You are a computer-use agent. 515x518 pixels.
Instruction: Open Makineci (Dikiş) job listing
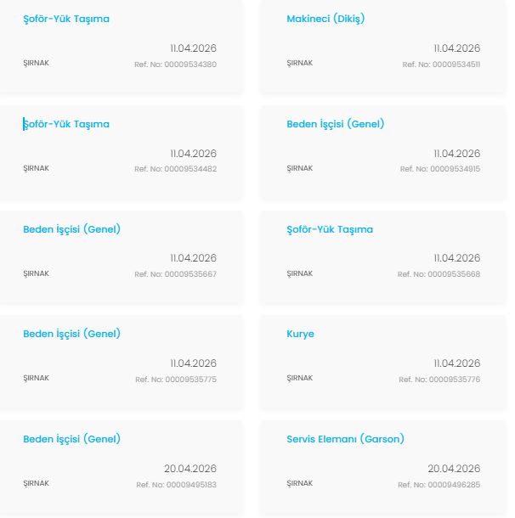(x=325, y=19)
